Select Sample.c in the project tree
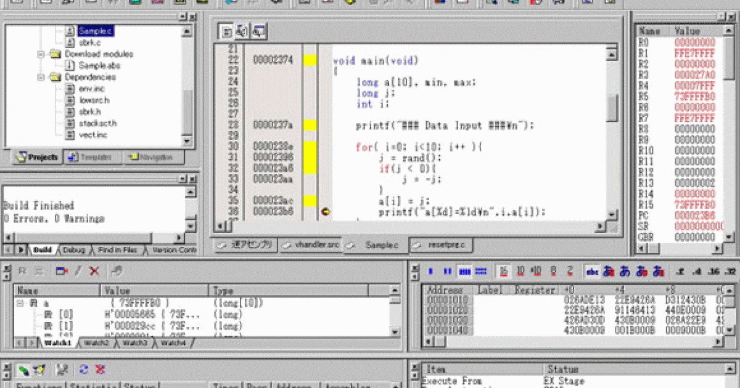The height and width of the screenshot is (388, 740). pos(96,31)
